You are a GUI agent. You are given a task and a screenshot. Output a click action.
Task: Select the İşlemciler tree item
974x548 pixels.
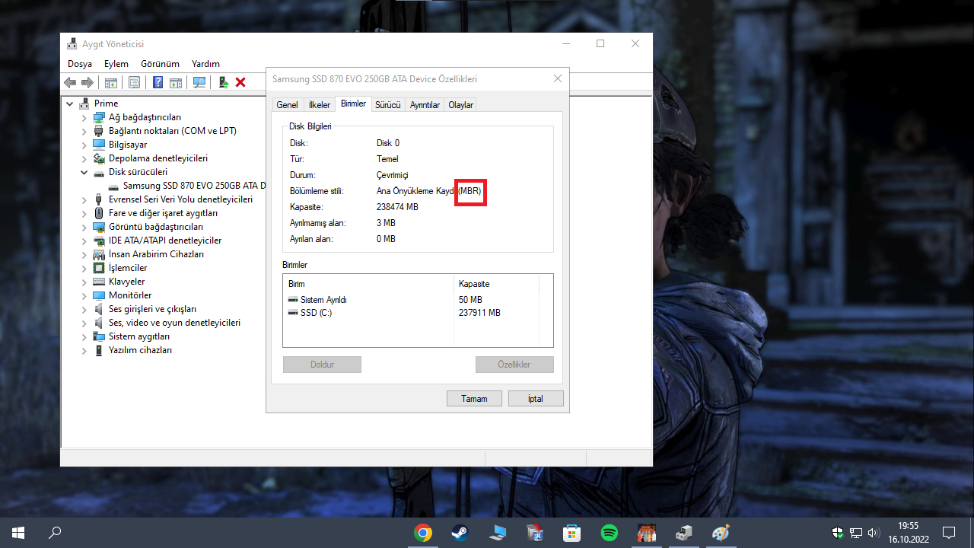point(128,268)
